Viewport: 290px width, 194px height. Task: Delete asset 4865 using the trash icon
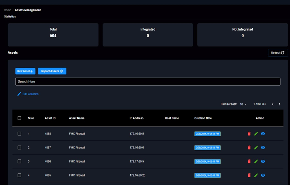click(x=249, y=175)
